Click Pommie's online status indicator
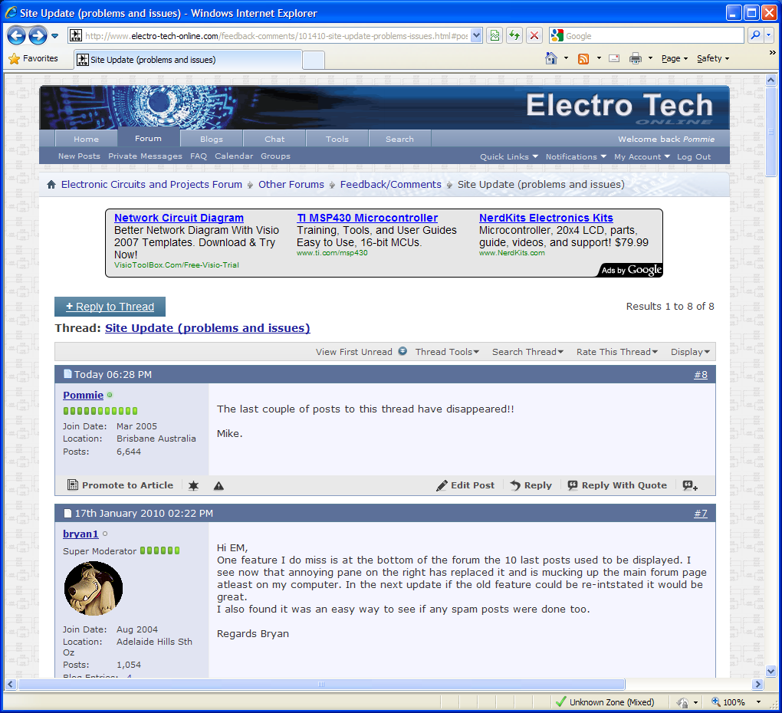This screenshot has height=713, width=782. (110, 395)
